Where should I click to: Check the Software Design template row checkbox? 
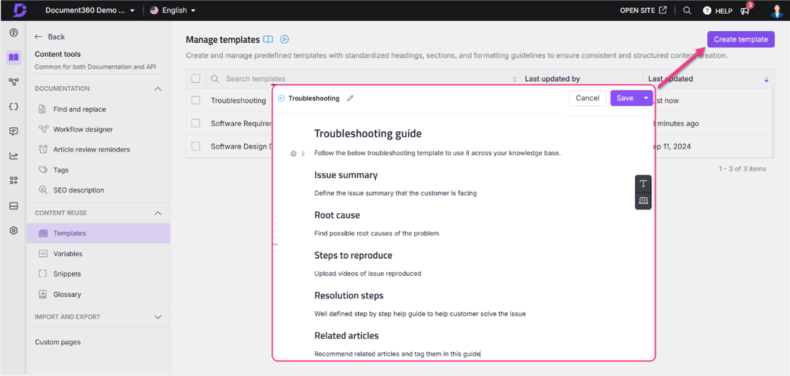pyautogui.click(x=196, y=146)
